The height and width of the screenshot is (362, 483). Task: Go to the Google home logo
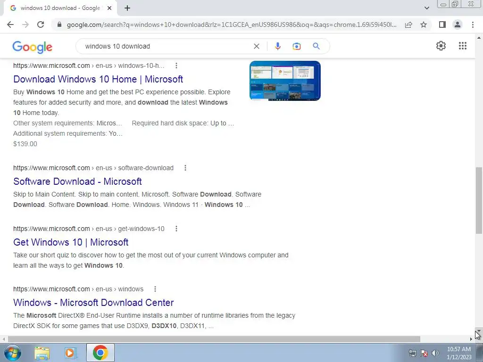point(33,47)
